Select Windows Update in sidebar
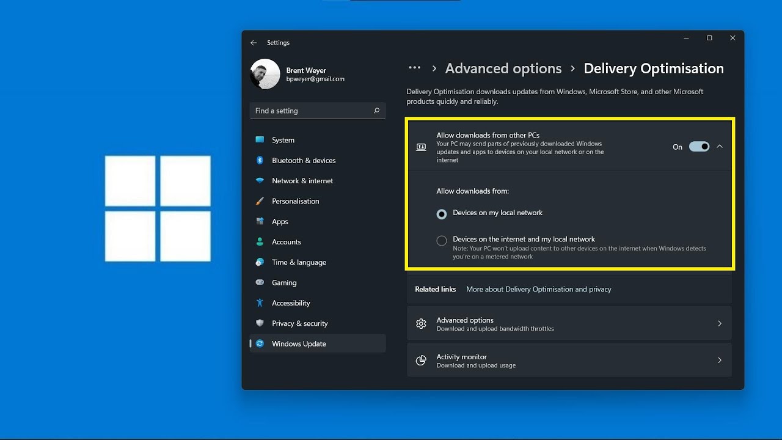This screenshot has width=782, height=440. 318,343
